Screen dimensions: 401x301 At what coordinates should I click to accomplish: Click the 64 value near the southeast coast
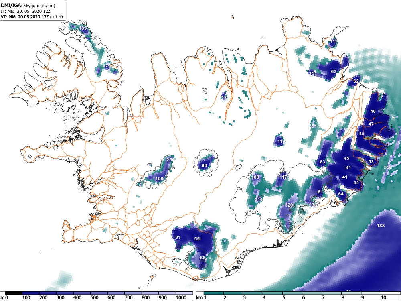(341, 194)
